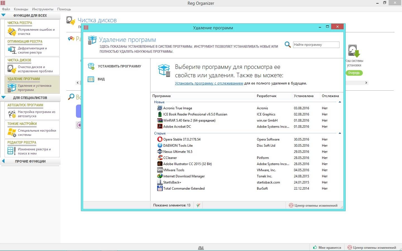Click the 24.08.2015 install date cell
The width and height of the screenshot is (402, 251).
click(301, 176)
